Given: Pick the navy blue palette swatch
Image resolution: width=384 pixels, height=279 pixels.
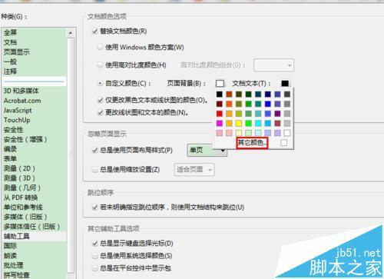Looking at the screenshot, I should 268,95.
